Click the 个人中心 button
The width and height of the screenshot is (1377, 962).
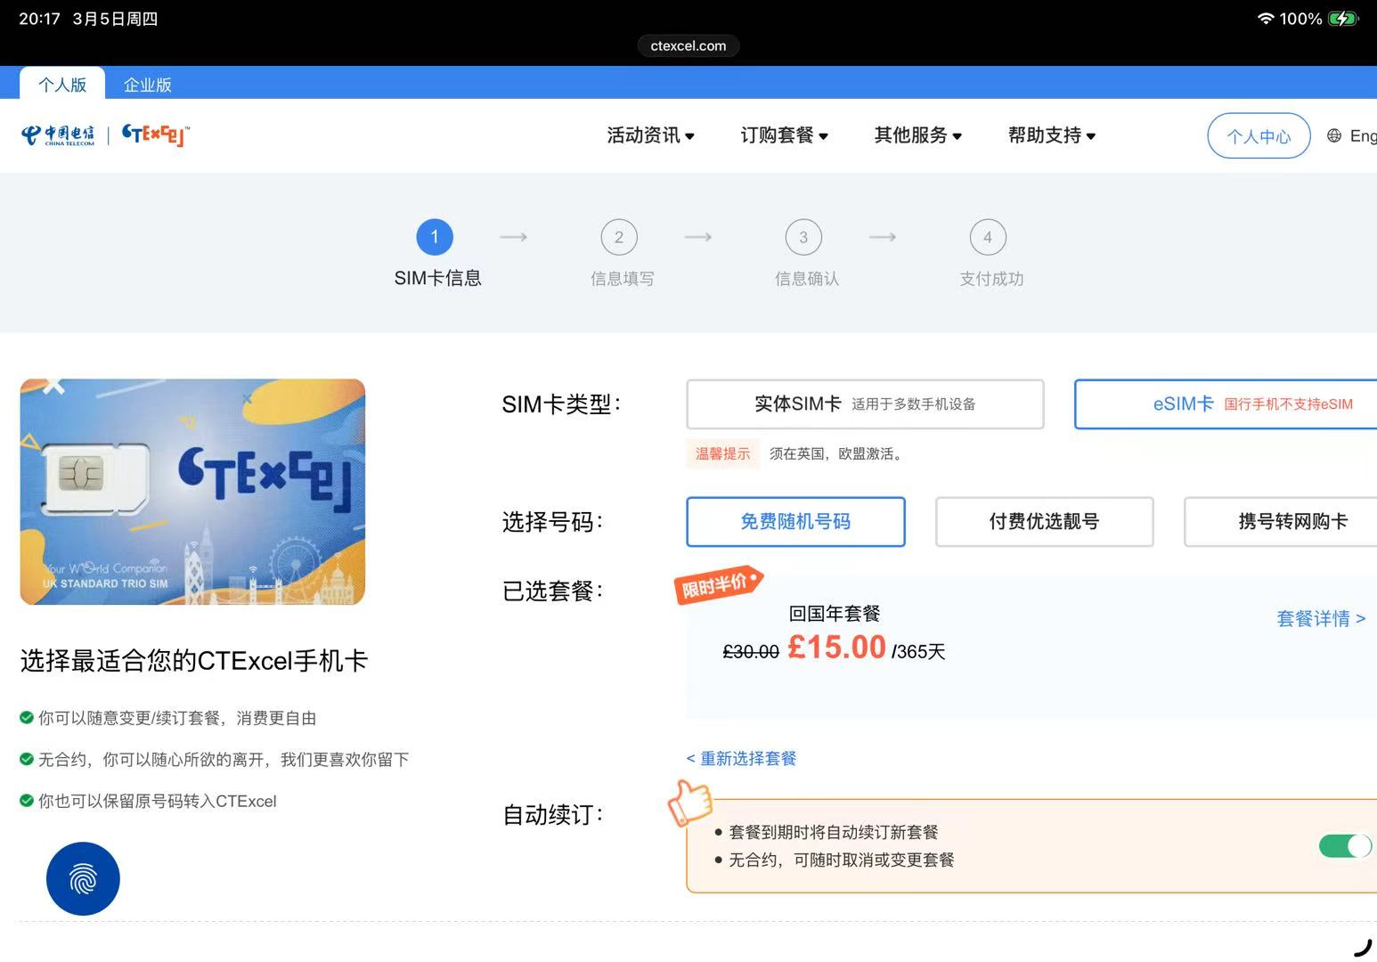(1258, 135)
